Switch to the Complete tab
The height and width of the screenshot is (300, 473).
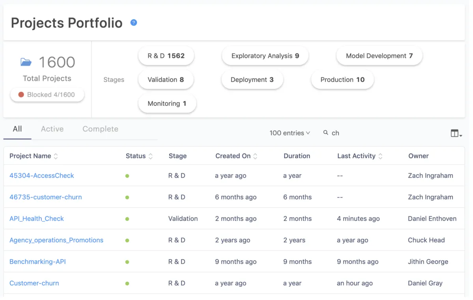(x=100, y=129)
